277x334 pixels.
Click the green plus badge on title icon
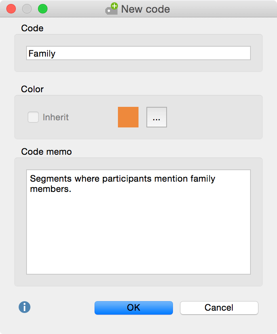[x=115, y=6]
